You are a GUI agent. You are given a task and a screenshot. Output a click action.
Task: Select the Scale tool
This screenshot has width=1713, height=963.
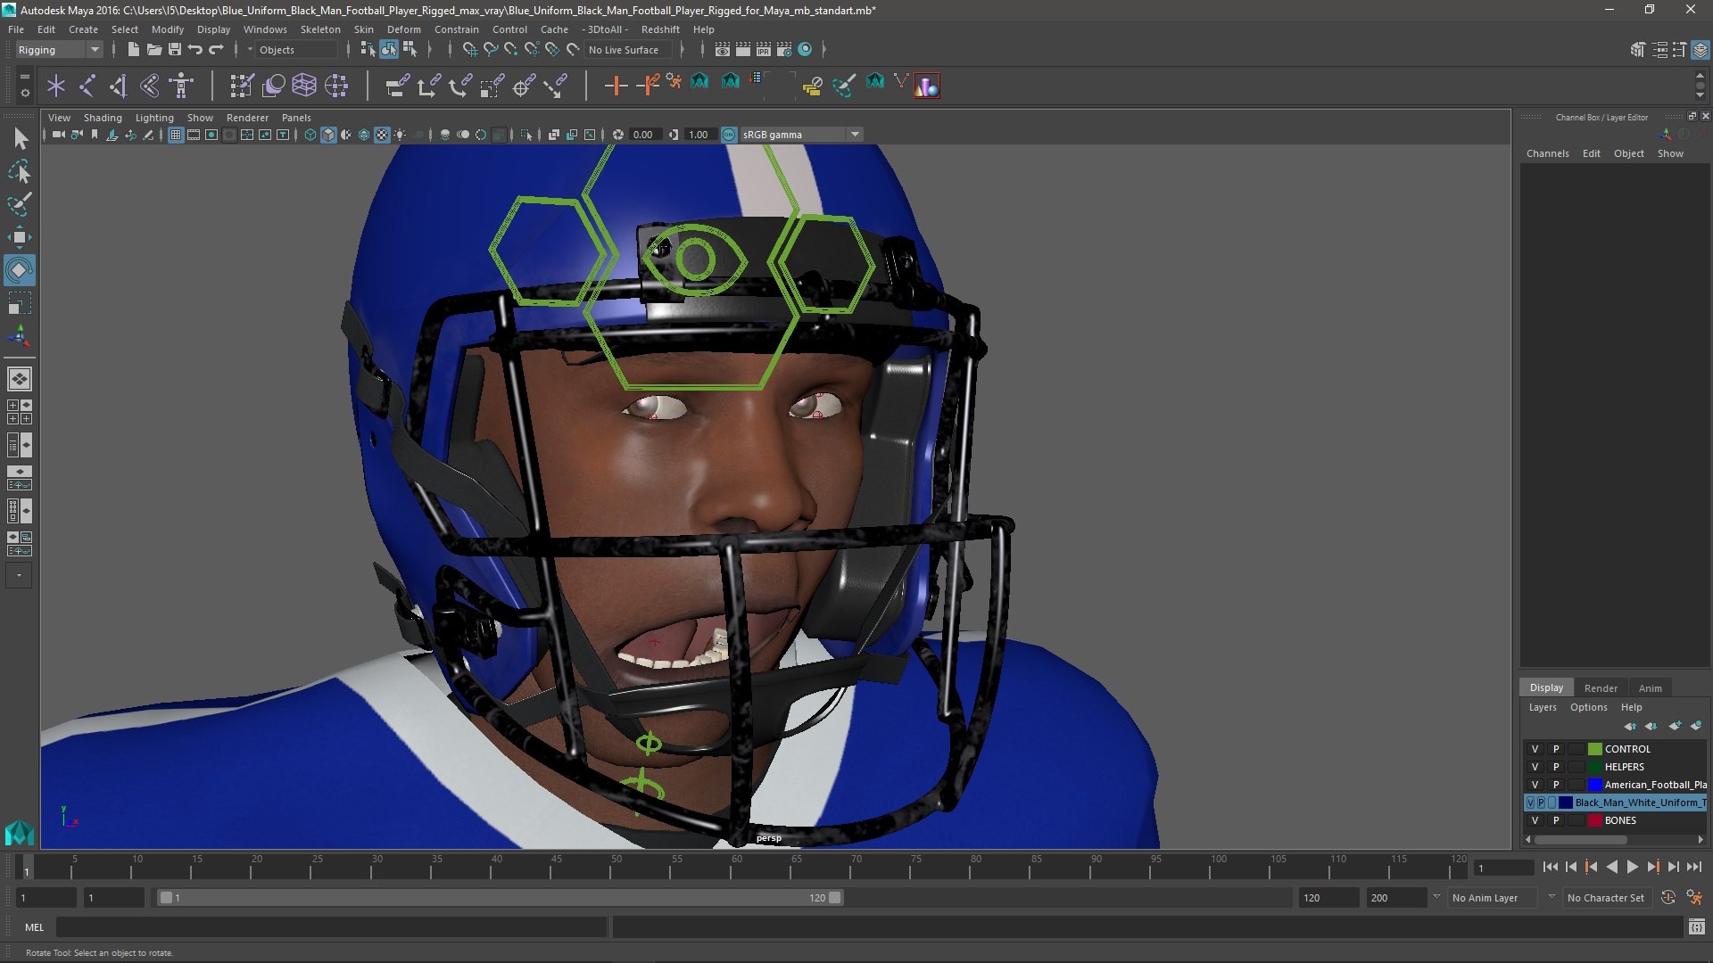pyautogui.click(x=20, y=304)
